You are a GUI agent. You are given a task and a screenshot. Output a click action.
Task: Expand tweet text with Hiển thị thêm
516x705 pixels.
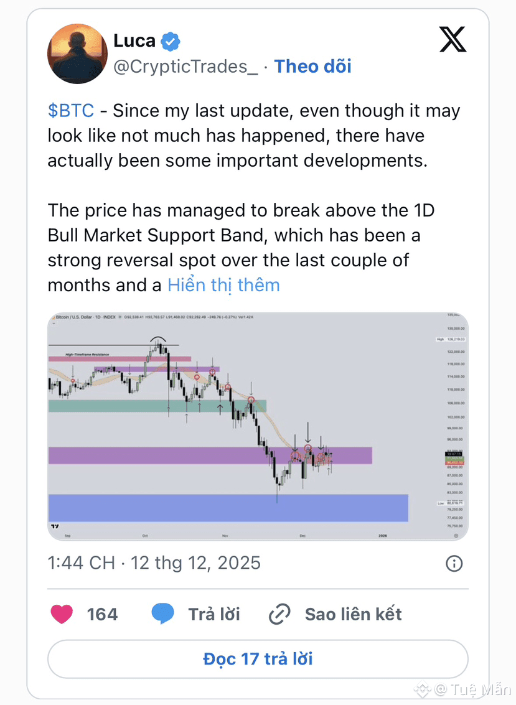[223, 285]
